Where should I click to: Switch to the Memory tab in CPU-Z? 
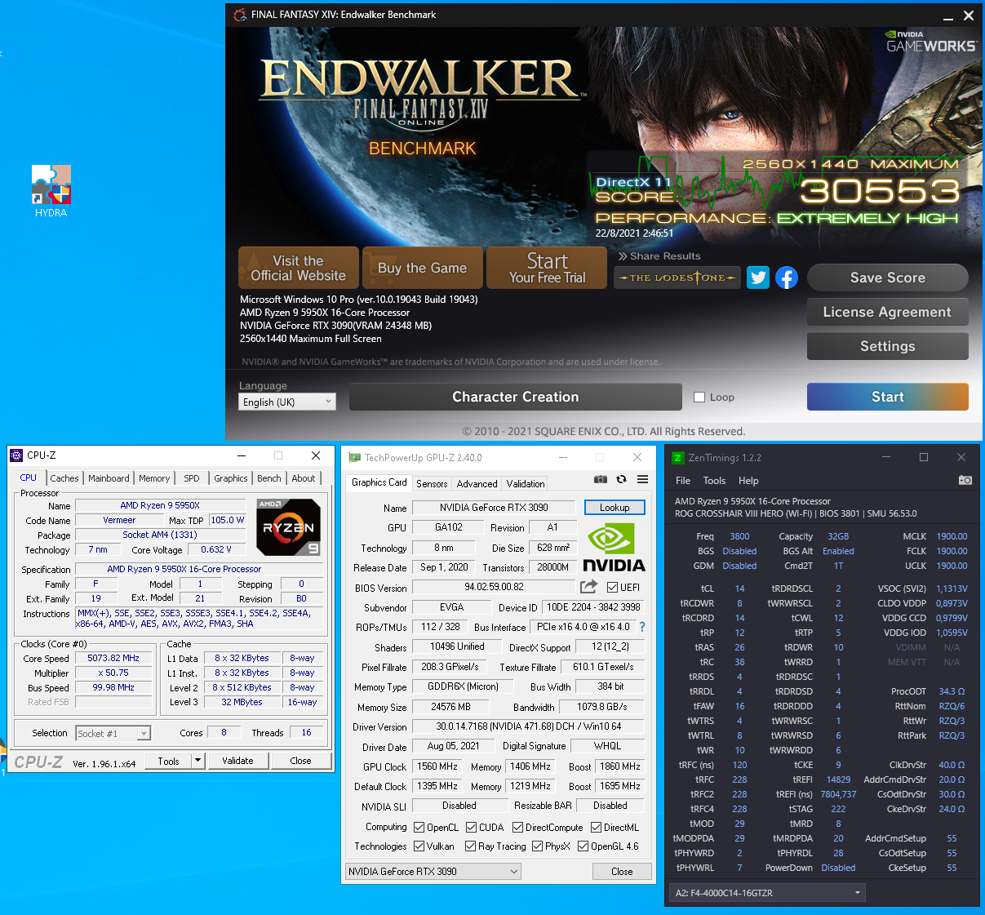(x=154, y=478)
